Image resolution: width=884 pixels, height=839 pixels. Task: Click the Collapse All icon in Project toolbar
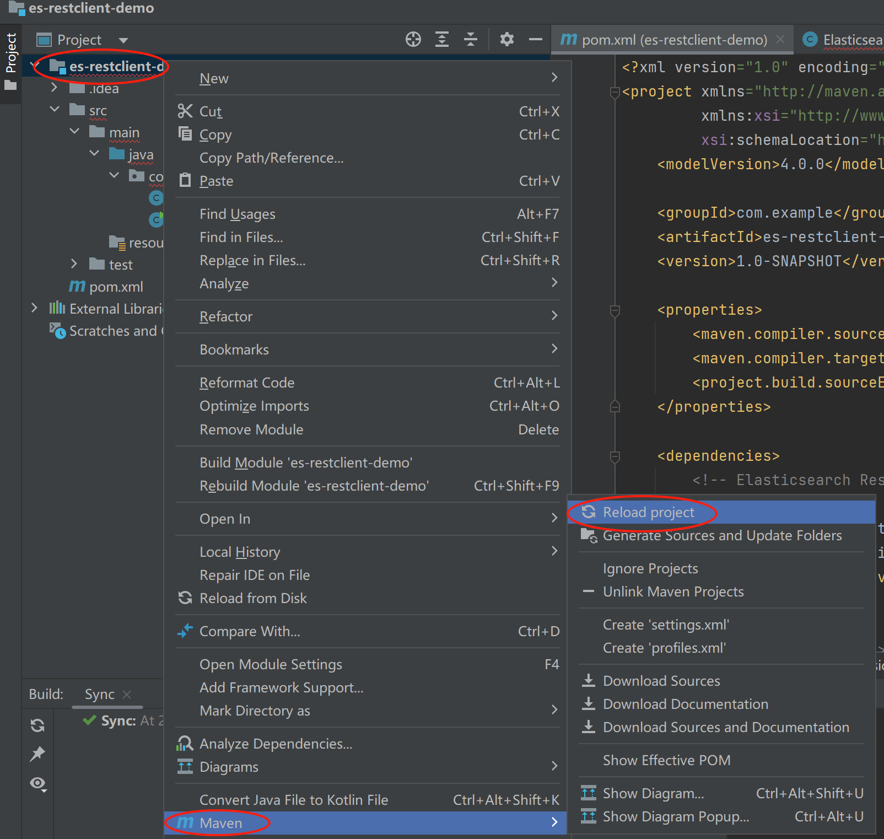[471, 39]
